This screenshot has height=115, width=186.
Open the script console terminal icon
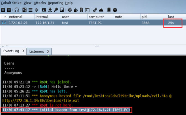(87, 10)
